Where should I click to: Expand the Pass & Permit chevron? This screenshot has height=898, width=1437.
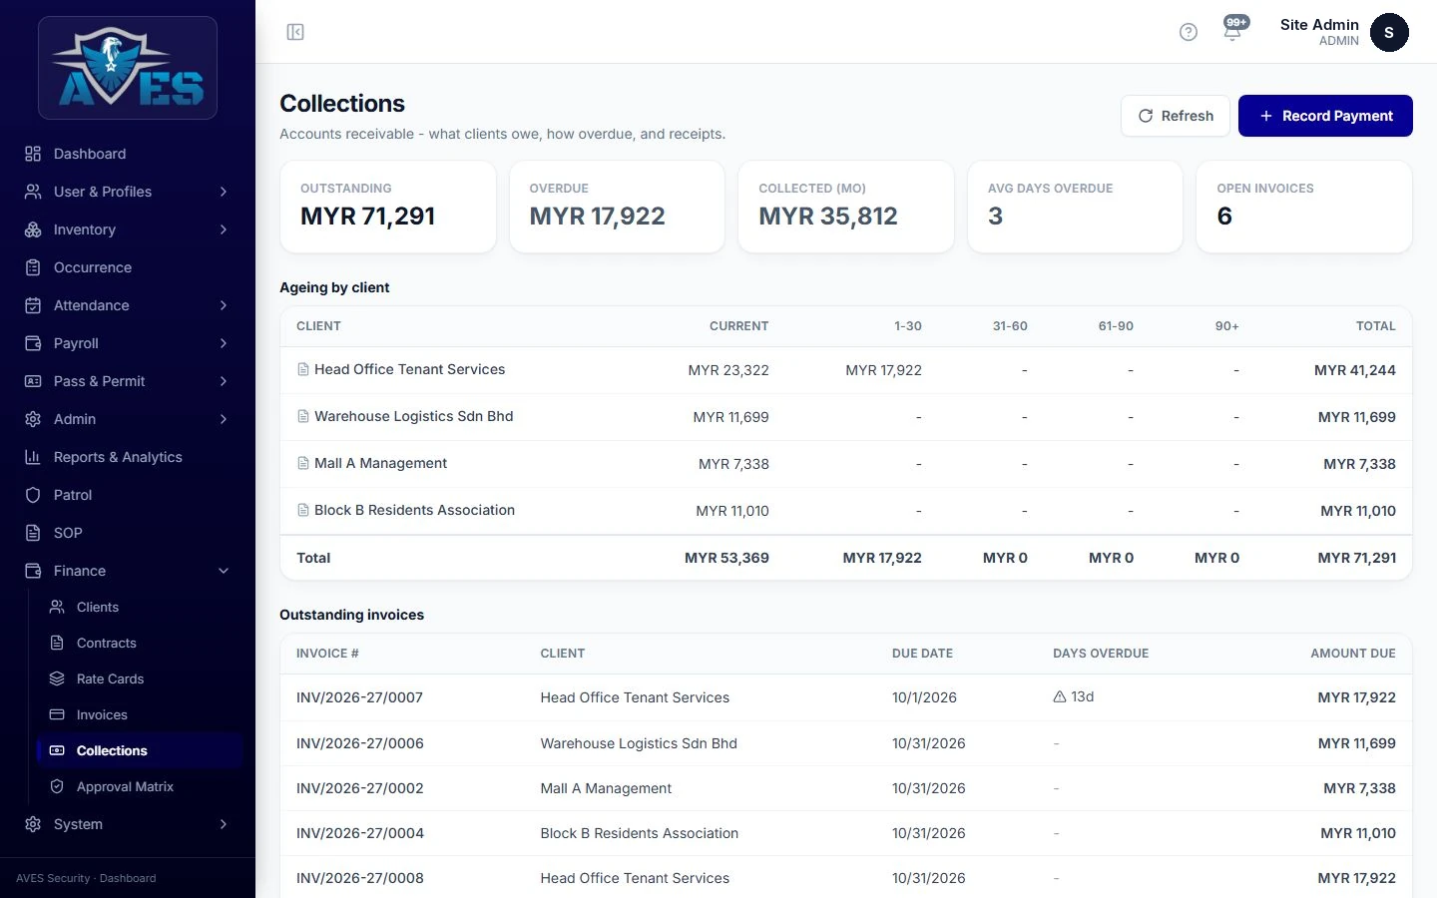[224, 381]
